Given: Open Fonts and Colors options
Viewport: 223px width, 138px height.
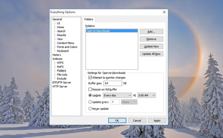Looking at the screenshot, I should tap(67, 47).
